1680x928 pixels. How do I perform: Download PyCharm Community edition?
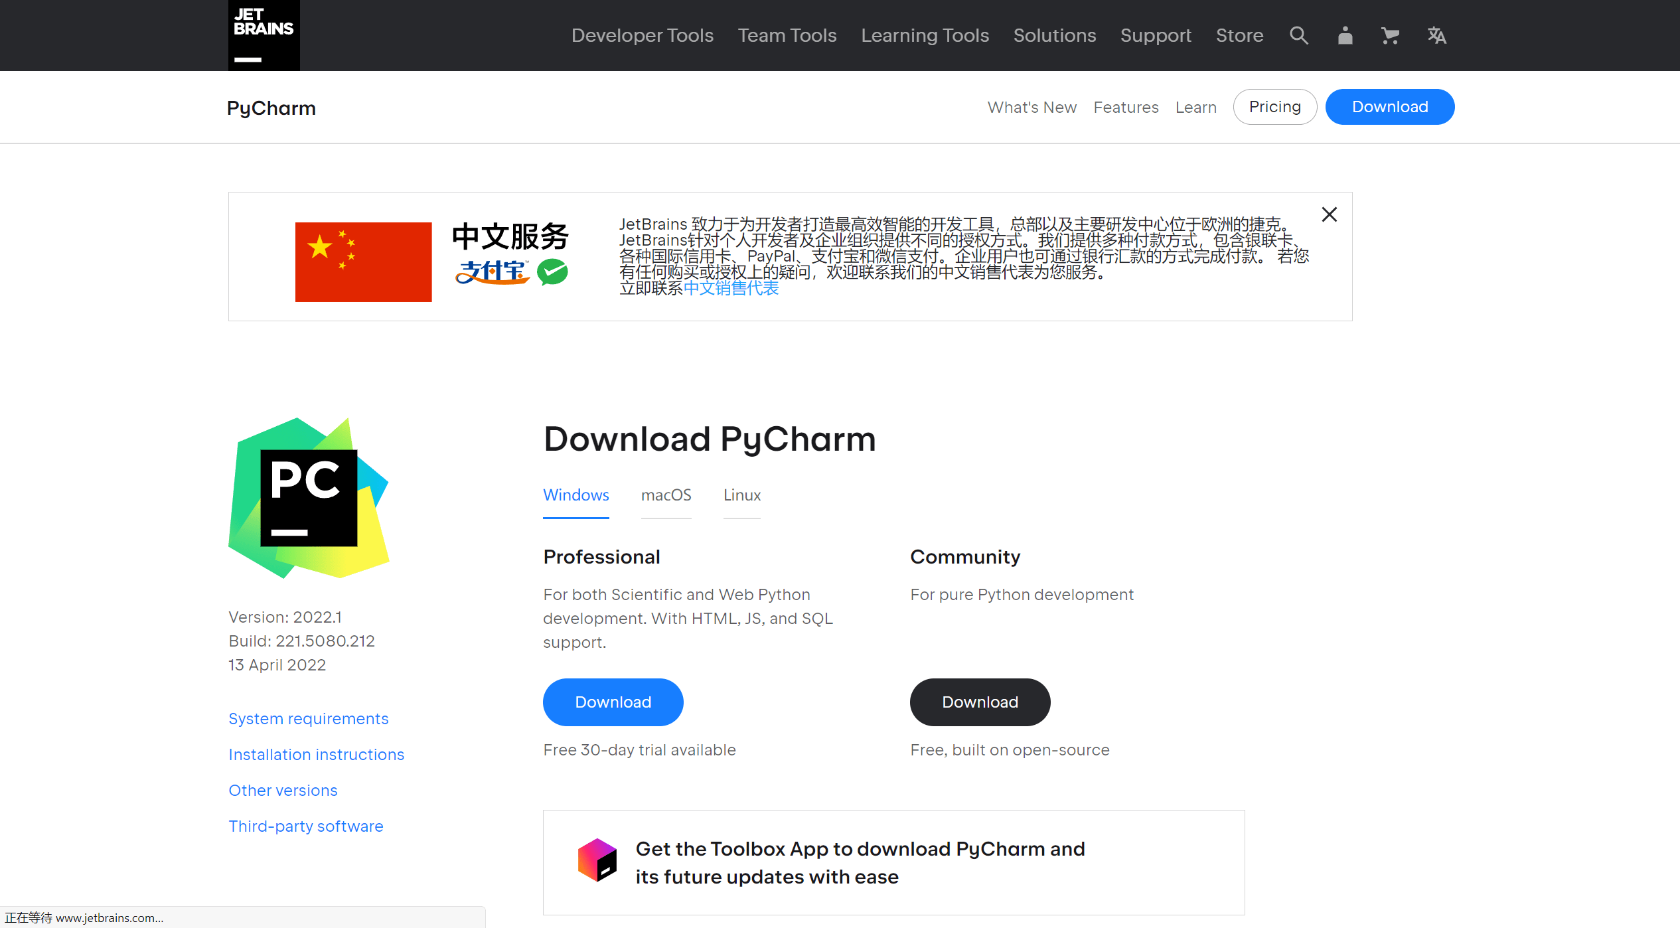[980, 702]
